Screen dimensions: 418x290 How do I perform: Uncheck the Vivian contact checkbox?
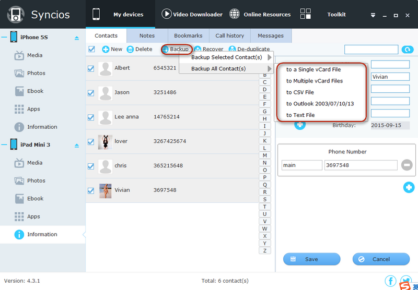tap(91, 191)
